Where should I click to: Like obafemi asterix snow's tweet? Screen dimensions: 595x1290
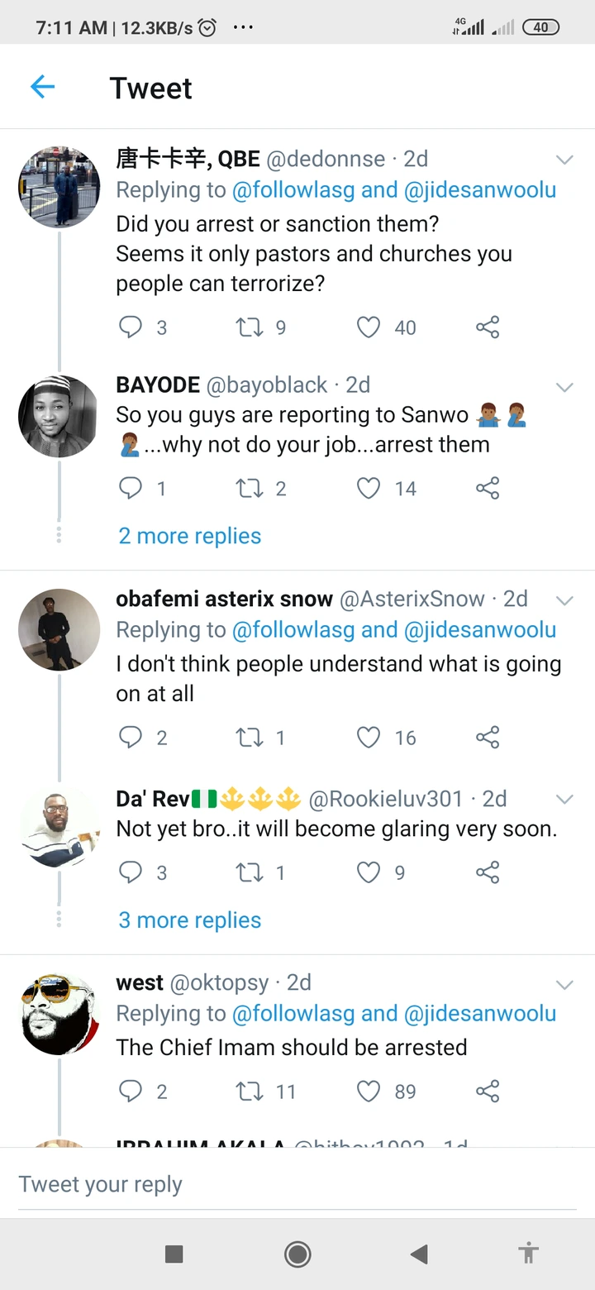(369, 737)
